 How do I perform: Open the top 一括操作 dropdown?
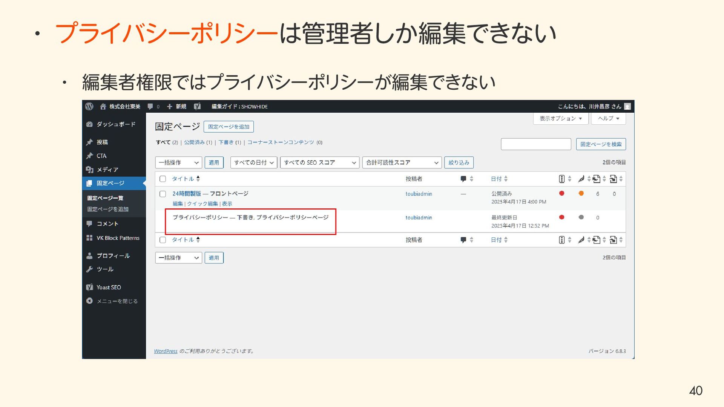(x=178, y=163)
